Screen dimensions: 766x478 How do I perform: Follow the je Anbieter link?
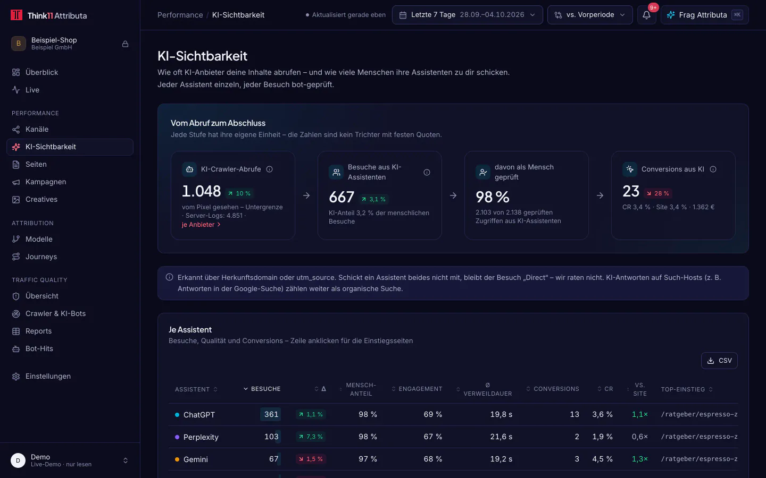click(x=201, y=225)
